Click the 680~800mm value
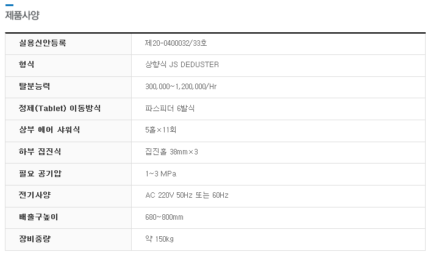433x260 pixels. (164, 217)
